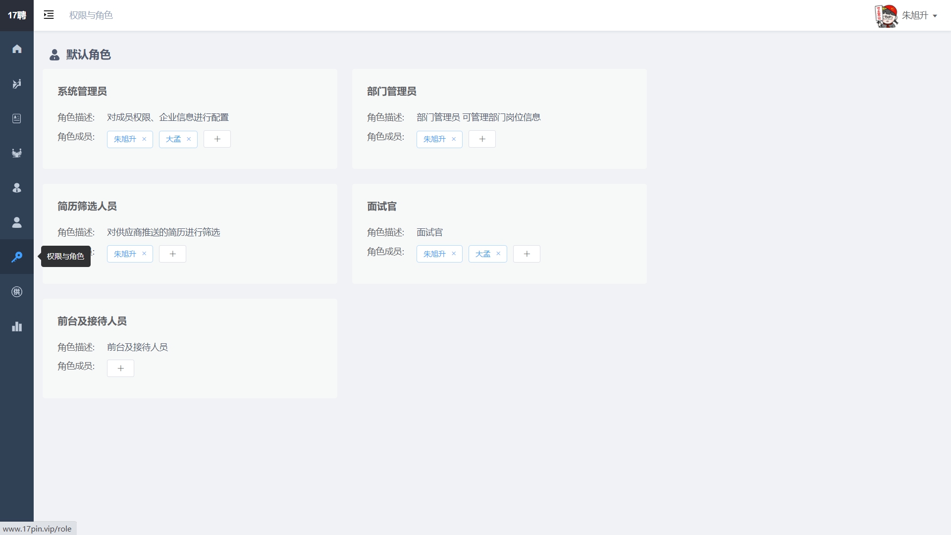Click the 权限与角色 breadcrumb in header
This screenshot has width=951, height=535.
(x=91, y=15)
